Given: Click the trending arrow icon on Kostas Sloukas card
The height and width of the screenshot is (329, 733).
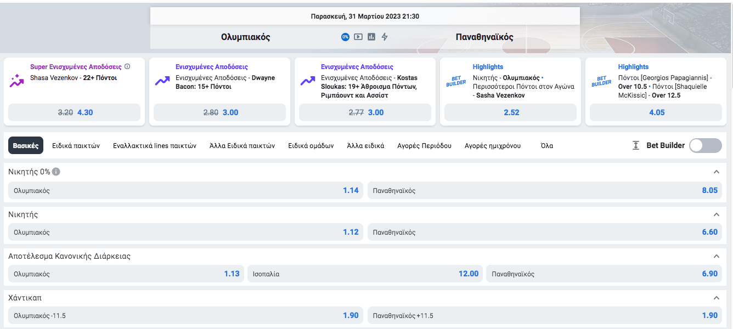Looking at the screenshot, I should click(308, 81).
